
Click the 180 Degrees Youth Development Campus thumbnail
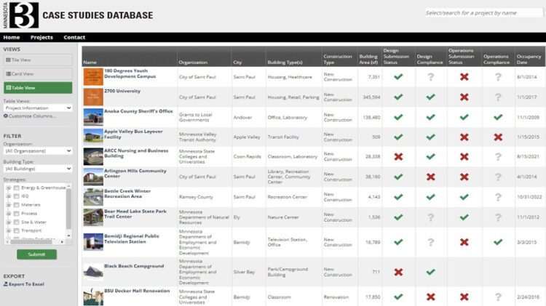tap(92, 76)
